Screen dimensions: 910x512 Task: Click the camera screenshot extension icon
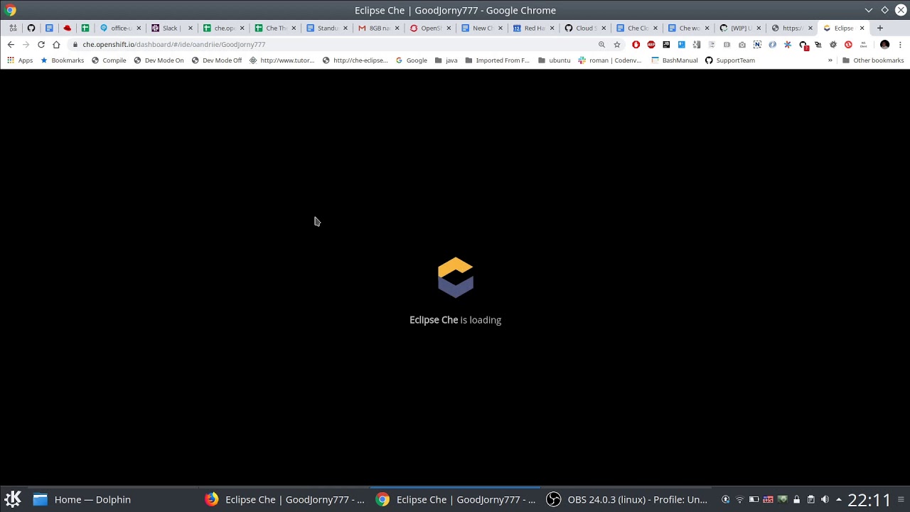pyautogui.click(x=742, y=44)
